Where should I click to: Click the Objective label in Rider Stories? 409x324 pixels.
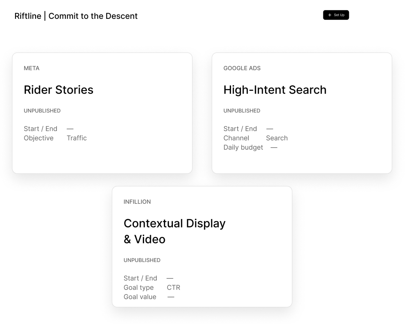[39, 138]
